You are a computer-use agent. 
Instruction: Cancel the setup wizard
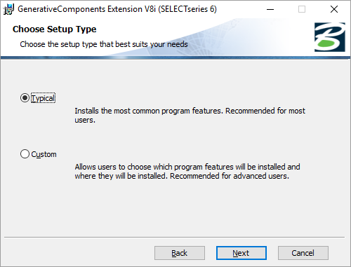[x=303, y=253]
